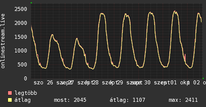Click the pink legtöbb legend swatch
This screenshot has width=206, height=107.
pyautogui.click(x=10, y=93)
